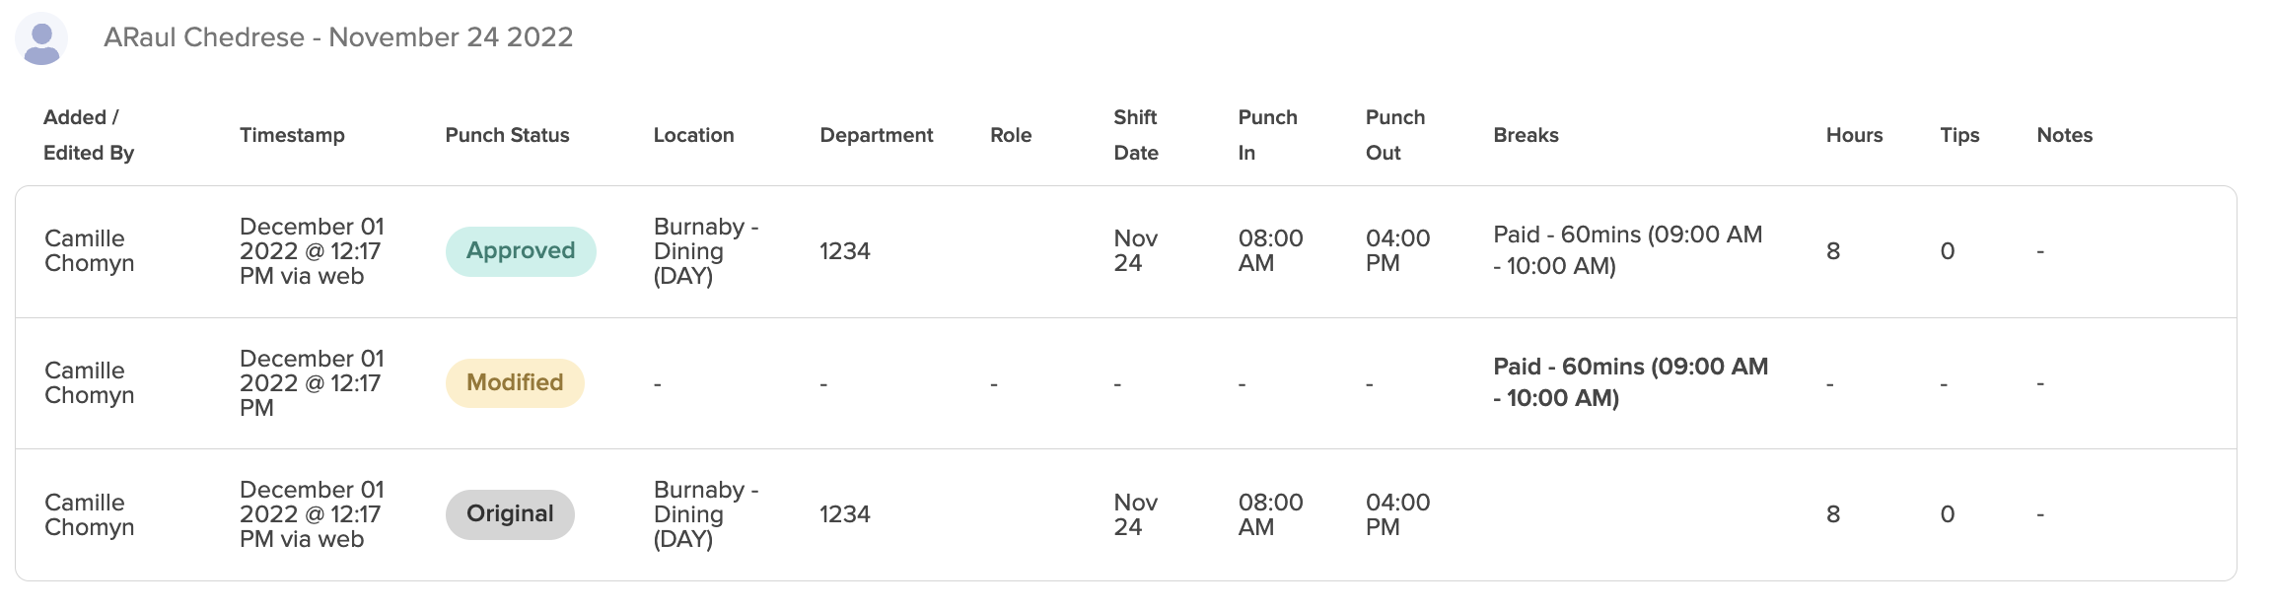Image resolution: width=2274 pixels, height=609 pixels.
Task: Click the bold Paid 60mins break in Modified row
Action: [x=1630, y=382]
